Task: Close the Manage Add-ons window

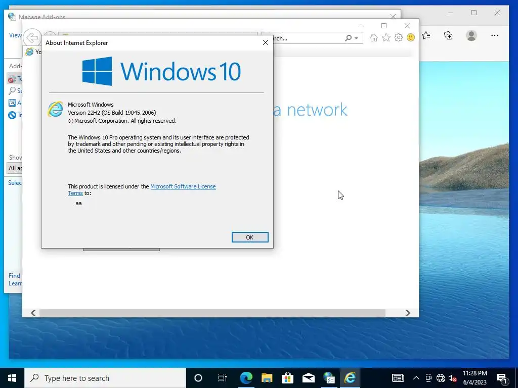Action: (393, 16)
